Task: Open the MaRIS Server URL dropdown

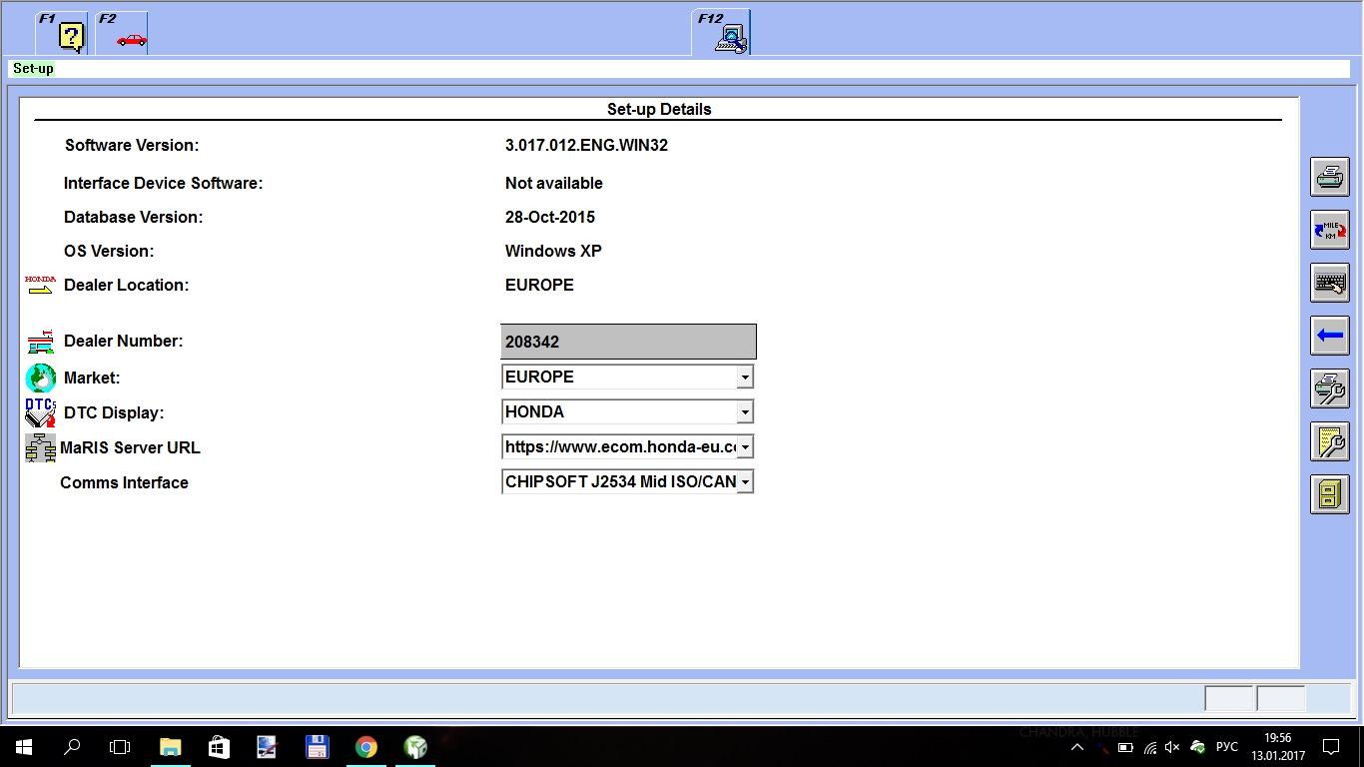Action: [x=744, y=447]
